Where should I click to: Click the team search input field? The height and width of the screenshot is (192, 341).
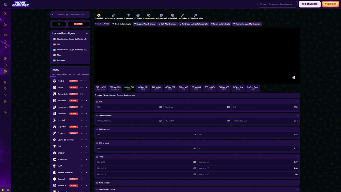[70, 14]
